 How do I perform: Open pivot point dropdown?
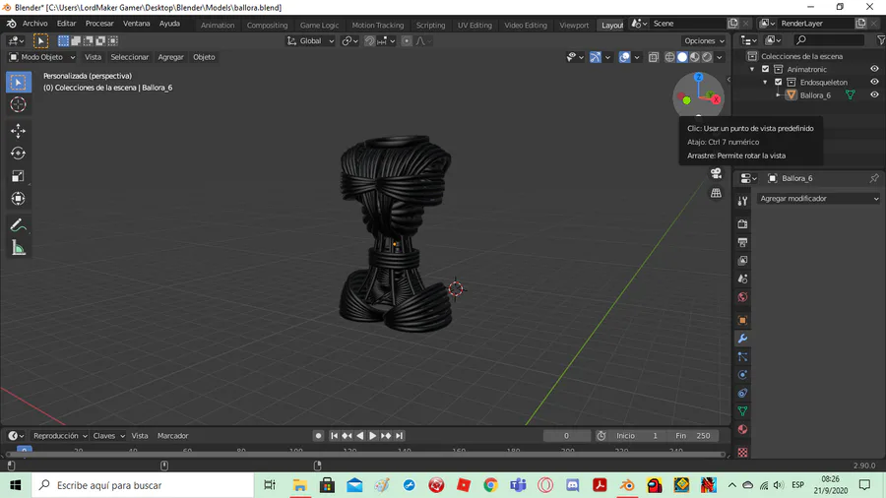[x=350, y=40]
